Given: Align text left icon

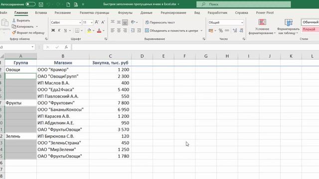Looking at the screenshot, I should 113,30.
